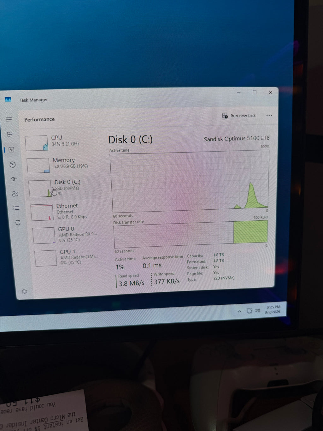Click the Memory mini graph thumbnail
Screen dimensions: 323x431
[38, 166]
